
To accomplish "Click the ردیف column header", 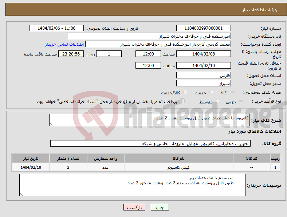I will pyautogui.click(x=275, y=159).
